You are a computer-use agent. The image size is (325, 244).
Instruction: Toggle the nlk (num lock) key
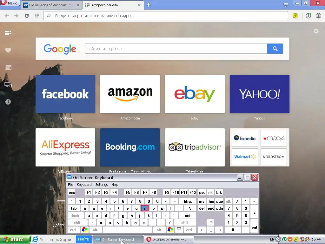click(229, 201)
